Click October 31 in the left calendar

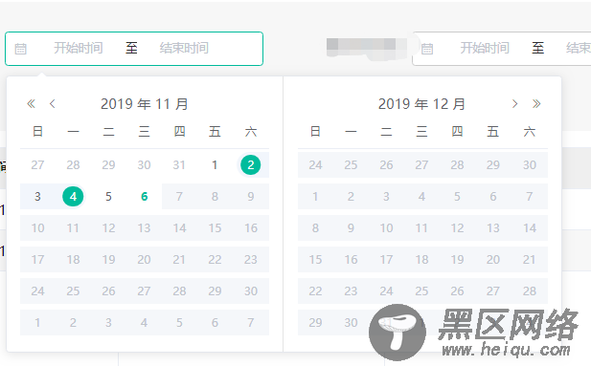pos(179,164)
